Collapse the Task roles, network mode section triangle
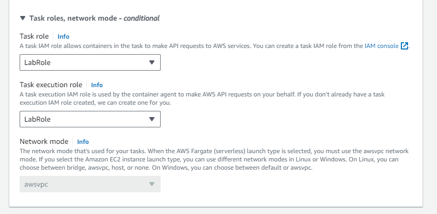This screenshot has height=214, width=437. (23, 18)
